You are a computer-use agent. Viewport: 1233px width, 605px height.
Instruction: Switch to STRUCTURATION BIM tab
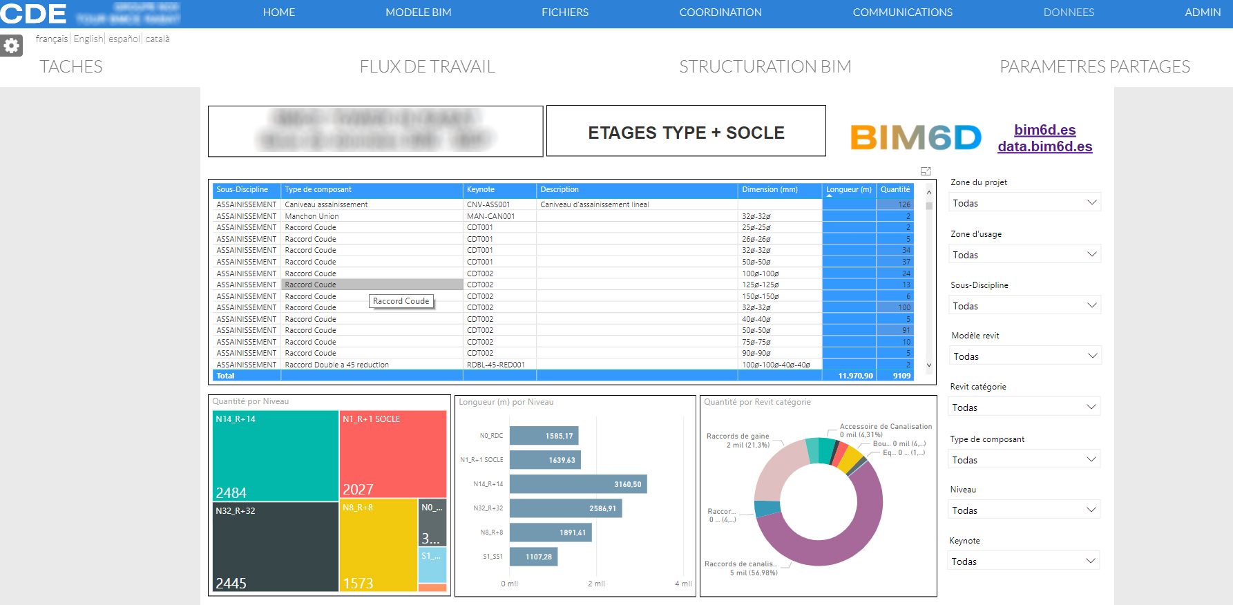765,67
